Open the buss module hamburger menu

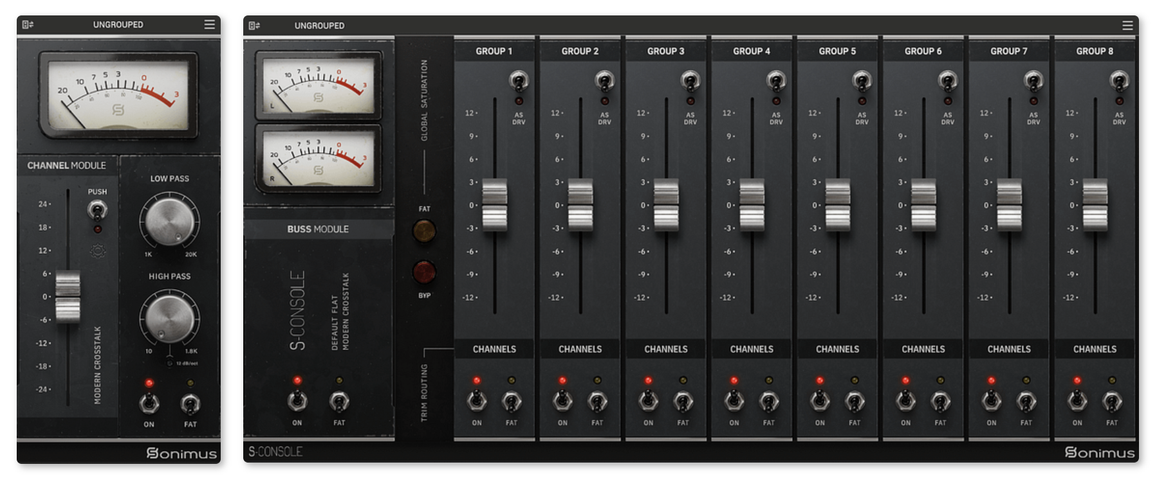tap(1127, 26)
